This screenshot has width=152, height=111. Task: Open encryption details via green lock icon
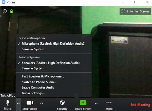[12, 11]
